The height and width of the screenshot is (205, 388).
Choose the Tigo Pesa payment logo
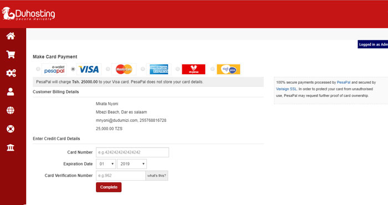tap(228, 69)
